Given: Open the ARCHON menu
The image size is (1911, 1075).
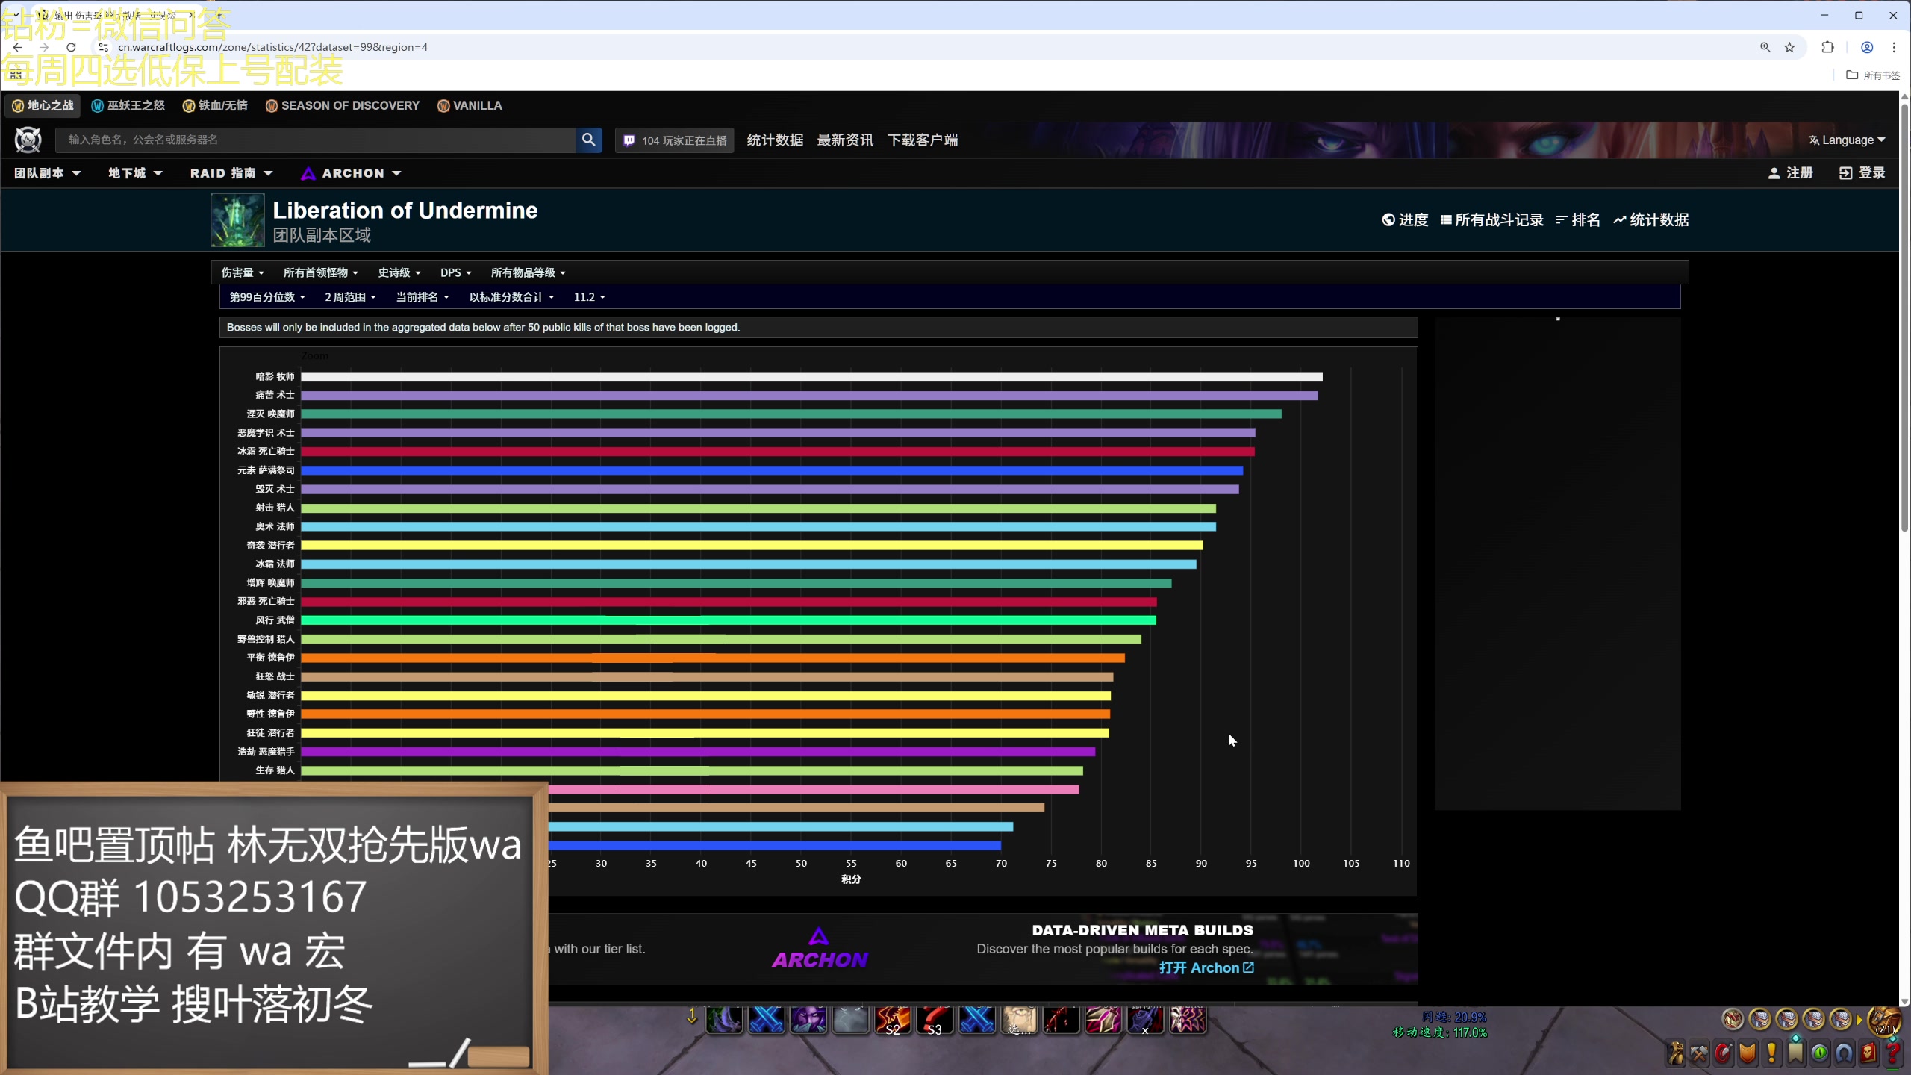Looking at the screenshot, I should (351, 173).
